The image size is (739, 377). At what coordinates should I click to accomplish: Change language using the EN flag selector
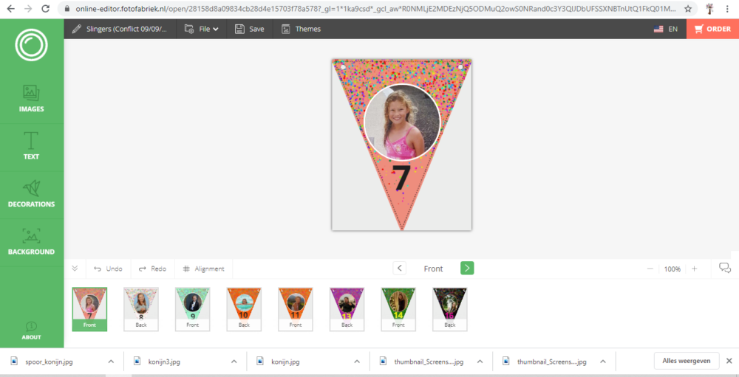(666, 29)
